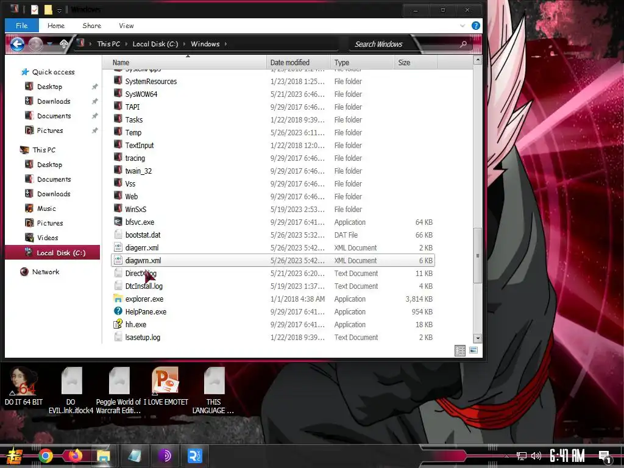Select Peggle World of Warcraft desktop file
The width and height of the screenshot is (624, 468).
118,390
